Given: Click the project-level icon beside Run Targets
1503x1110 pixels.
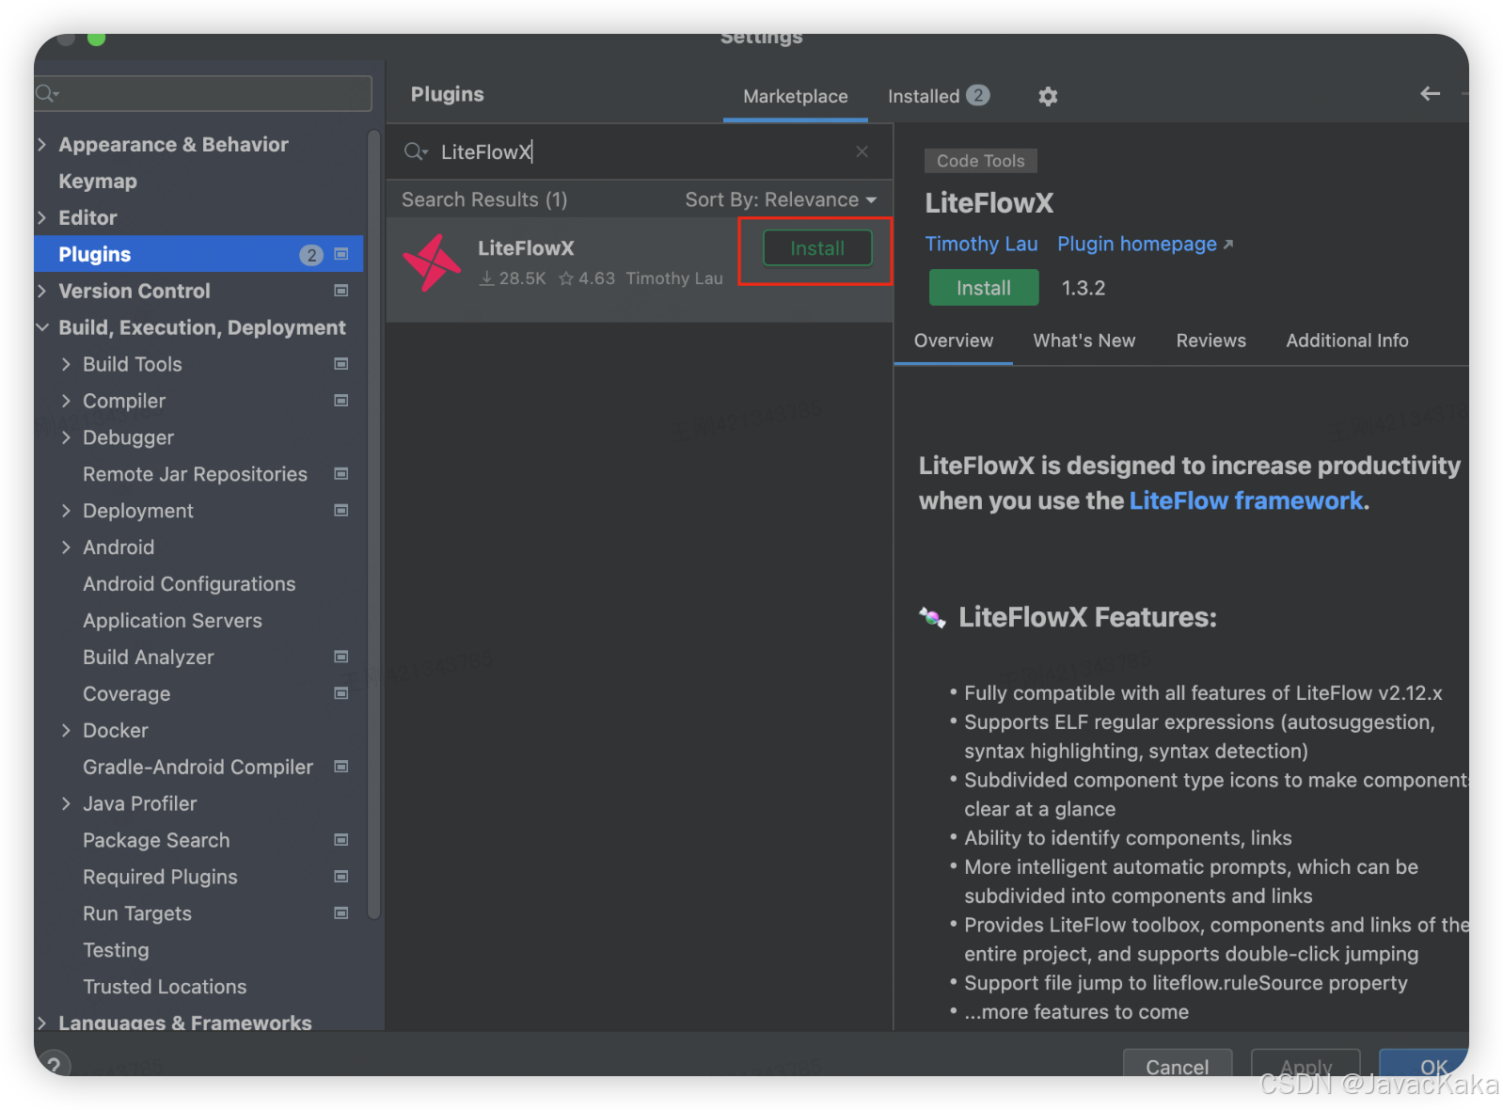Looking at the screenshot, I should click(341, 913).
